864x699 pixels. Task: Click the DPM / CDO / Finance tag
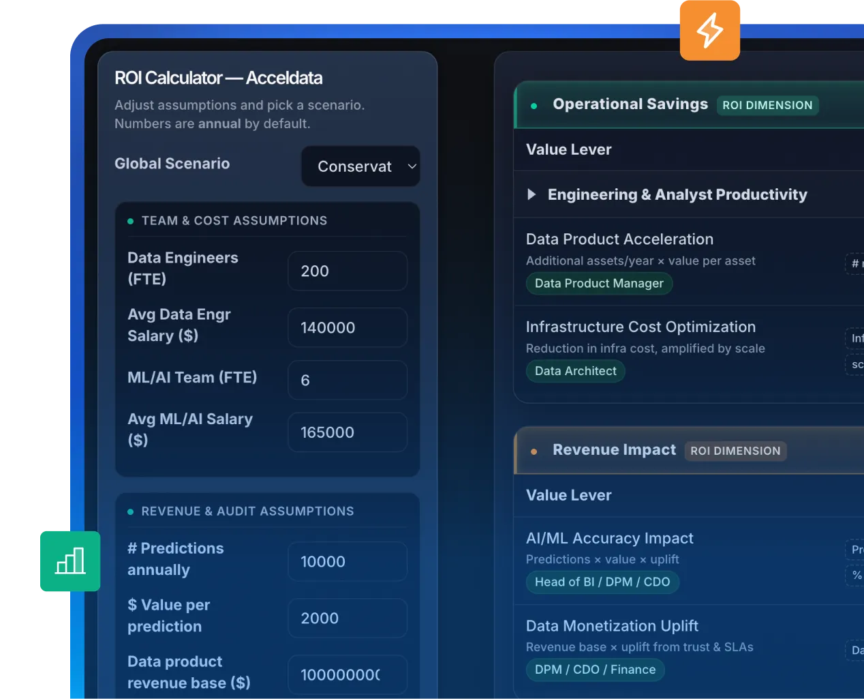click(x=595, y=670)
